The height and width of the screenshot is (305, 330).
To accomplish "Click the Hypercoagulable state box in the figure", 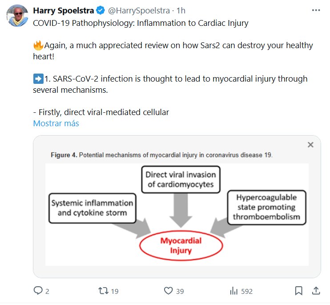I will (266, 207).
